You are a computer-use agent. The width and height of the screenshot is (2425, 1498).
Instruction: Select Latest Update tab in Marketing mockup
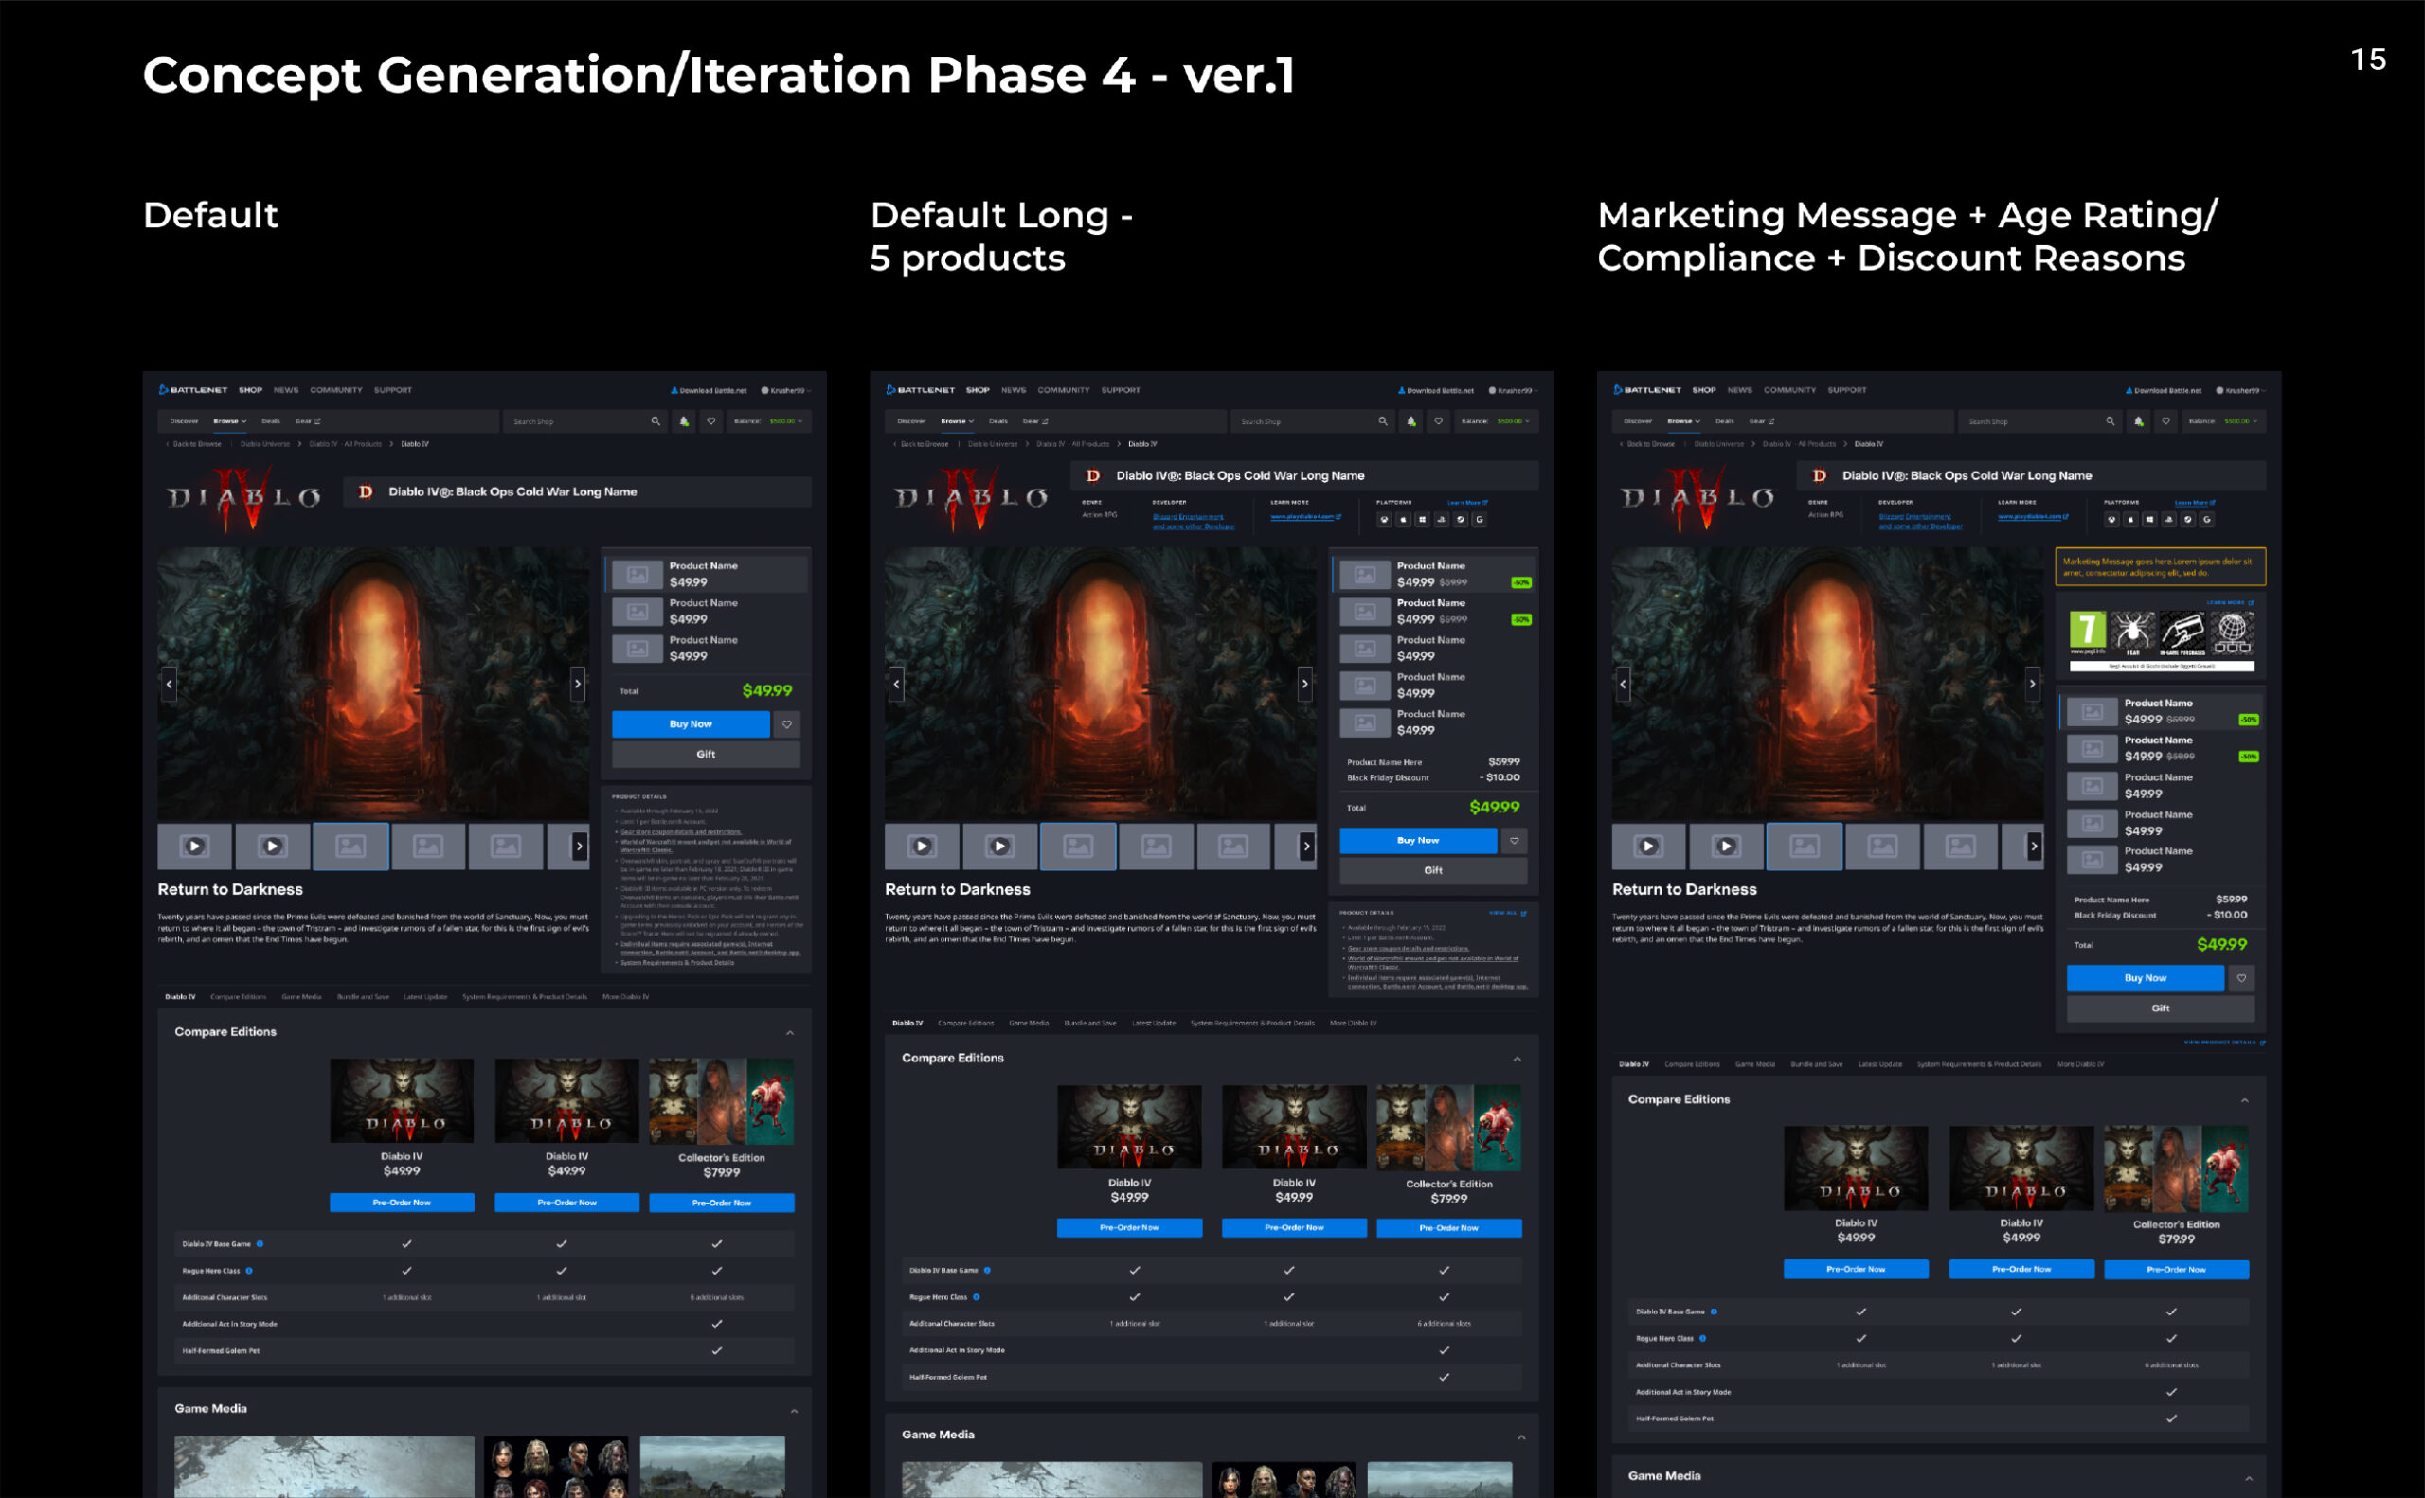point(1880,1064)
